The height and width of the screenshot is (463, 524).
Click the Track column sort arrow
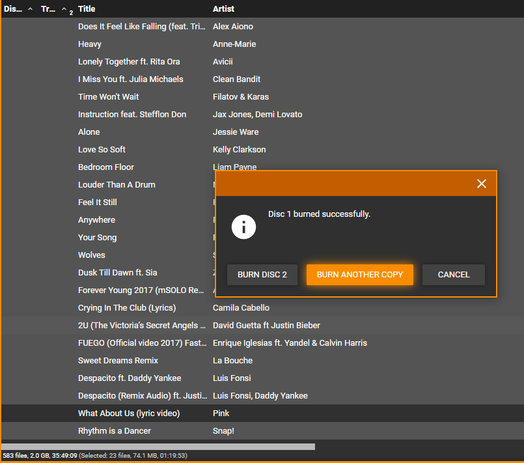coord(64,10)
